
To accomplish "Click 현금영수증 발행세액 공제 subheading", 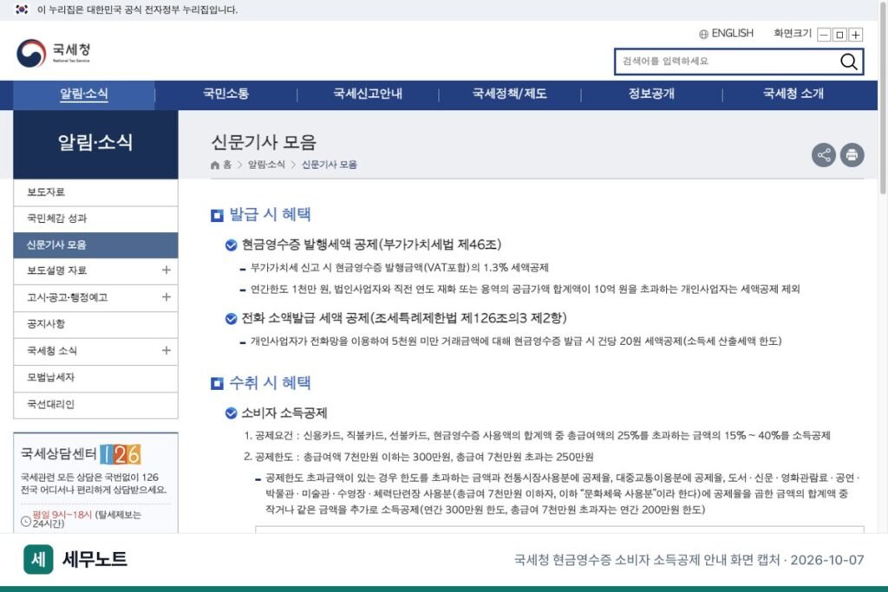I will point(371,244).
